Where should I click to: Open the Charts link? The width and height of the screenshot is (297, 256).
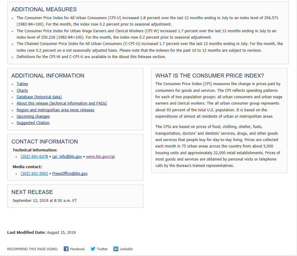(x=22, y=91)
